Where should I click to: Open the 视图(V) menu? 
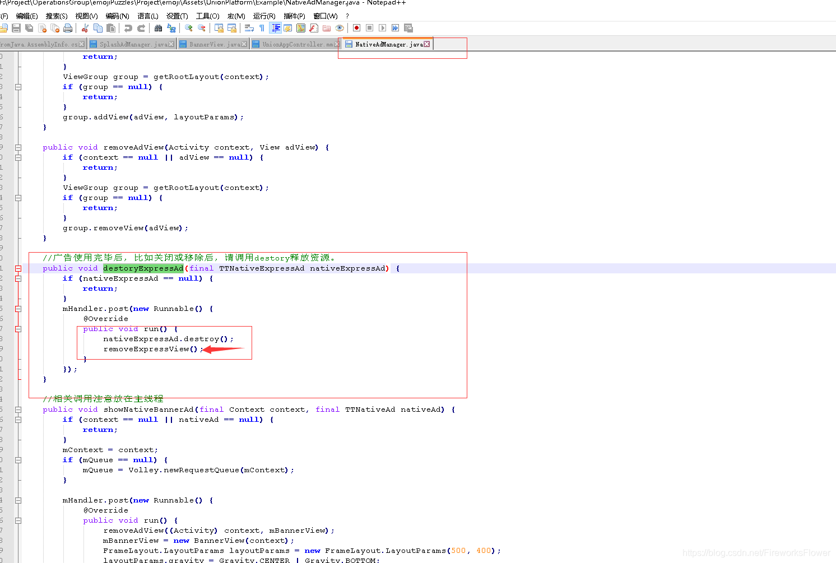tap(86, 16)
